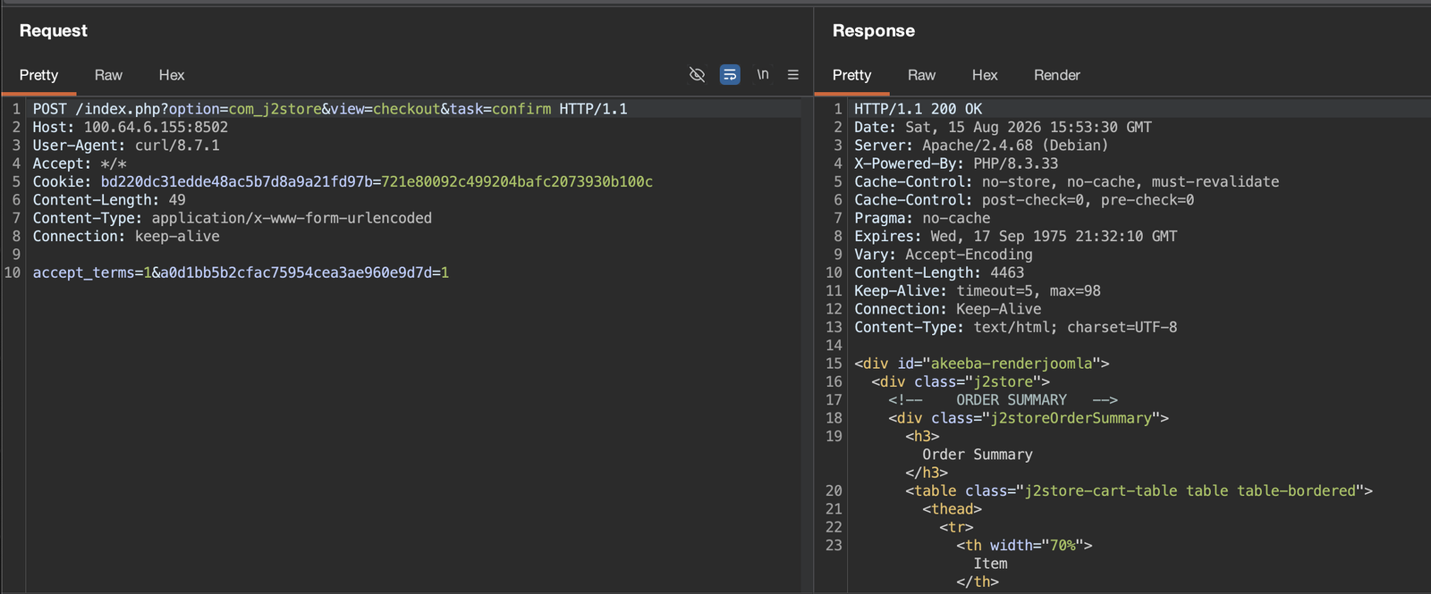Click the Cookie header line
Viewport: 1431px width, 594px height.
[343, 181]
